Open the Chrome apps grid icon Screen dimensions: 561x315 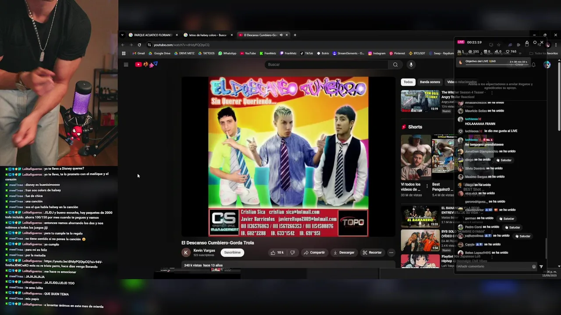(124, 53)
